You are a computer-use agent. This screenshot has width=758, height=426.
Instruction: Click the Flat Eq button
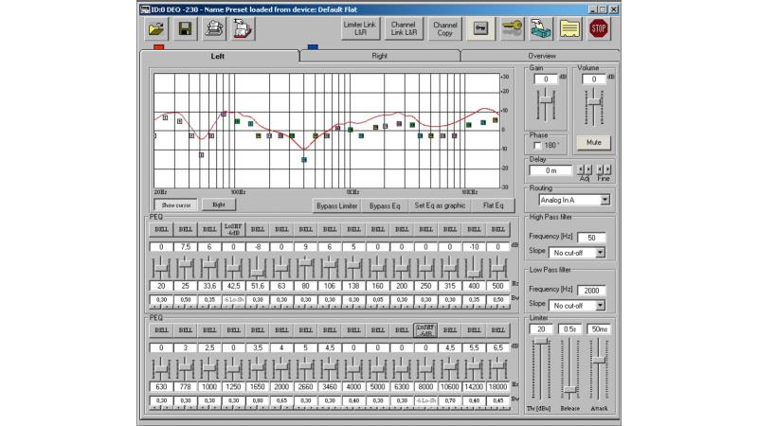(x=493, y=205)
